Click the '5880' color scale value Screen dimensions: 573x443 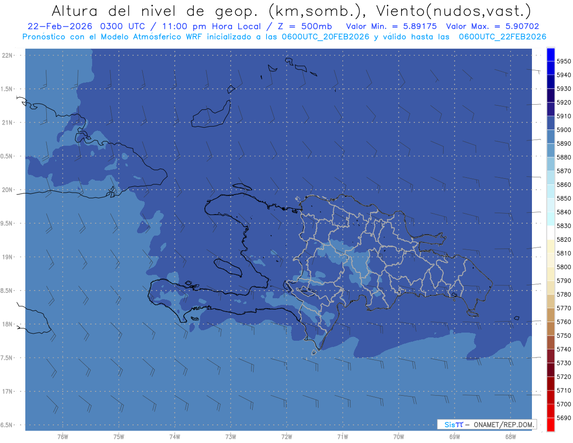tap(563, 157)
